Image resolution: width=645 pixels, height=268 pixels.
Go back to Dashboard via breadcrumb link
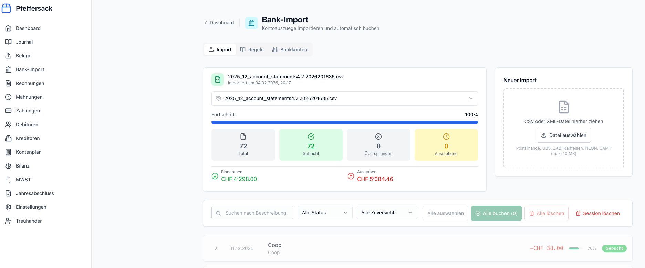tap(219, 23)
